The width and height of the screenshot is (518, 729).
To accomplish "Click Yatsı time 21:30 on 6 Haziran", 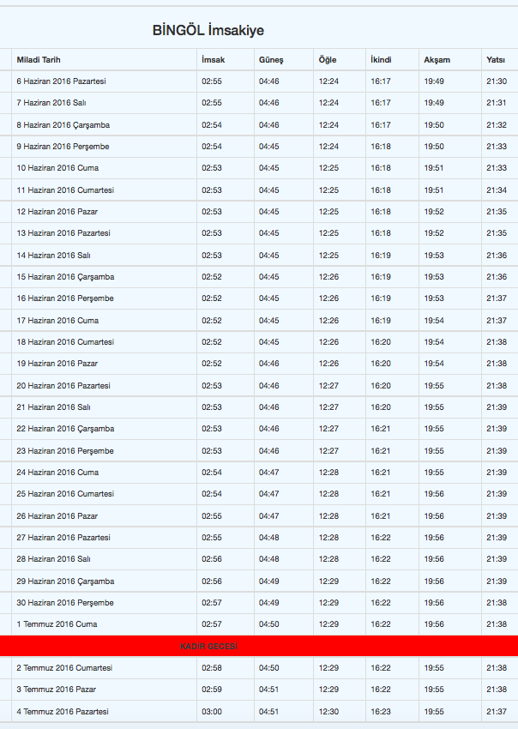I will (x=496, y=81).
